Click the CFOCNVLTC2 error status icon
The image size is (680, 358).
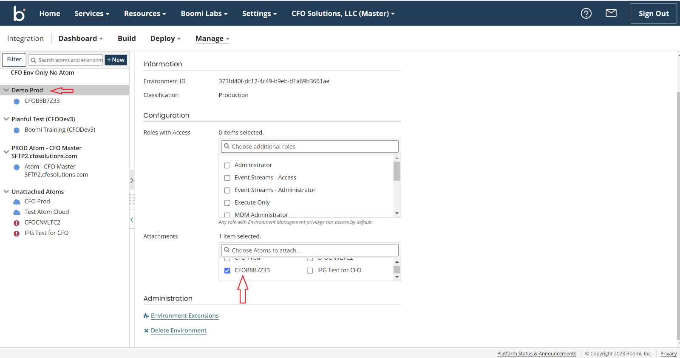[x=17, y=223]
